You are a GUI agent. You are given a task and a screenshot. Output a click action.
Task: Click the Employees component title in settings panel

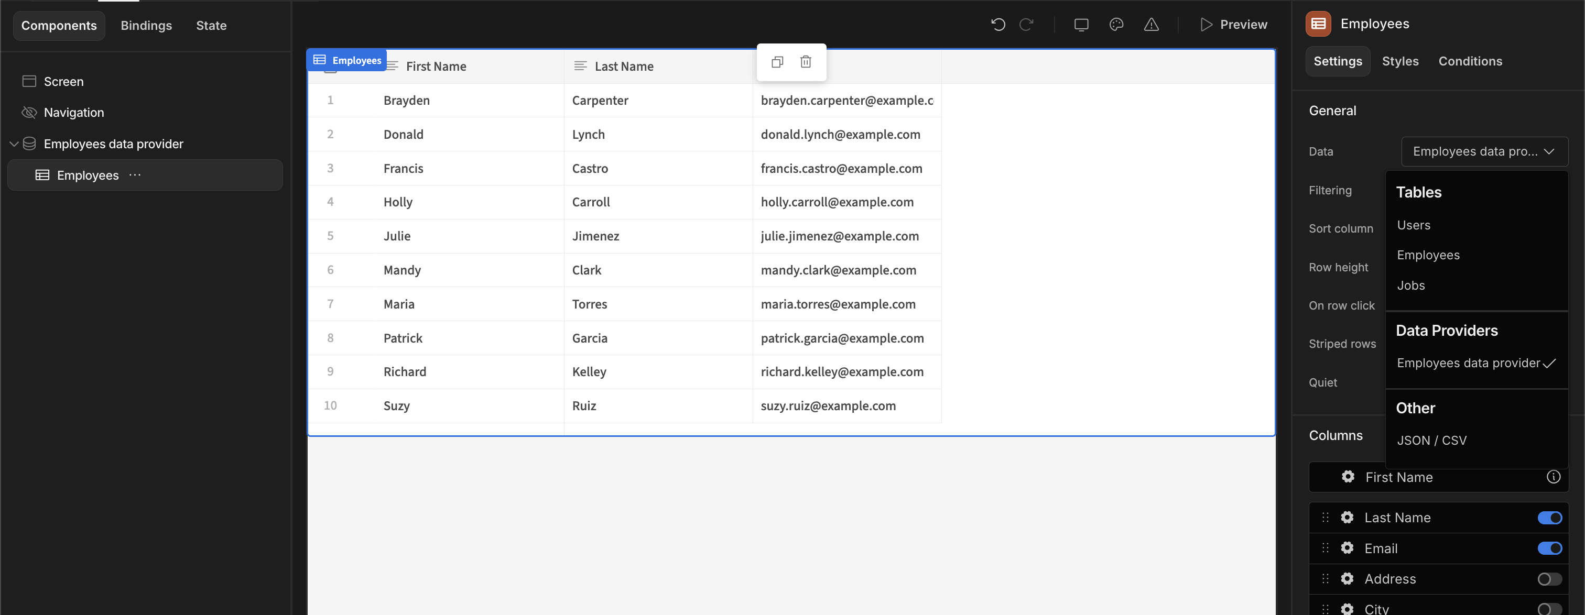coord(1375,24)
